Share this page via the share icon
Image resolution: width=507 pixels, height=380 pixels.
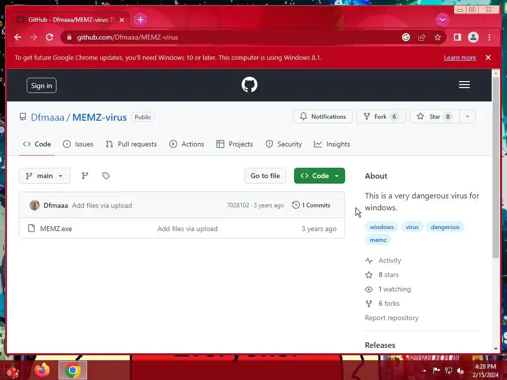(x=422, y=37)
